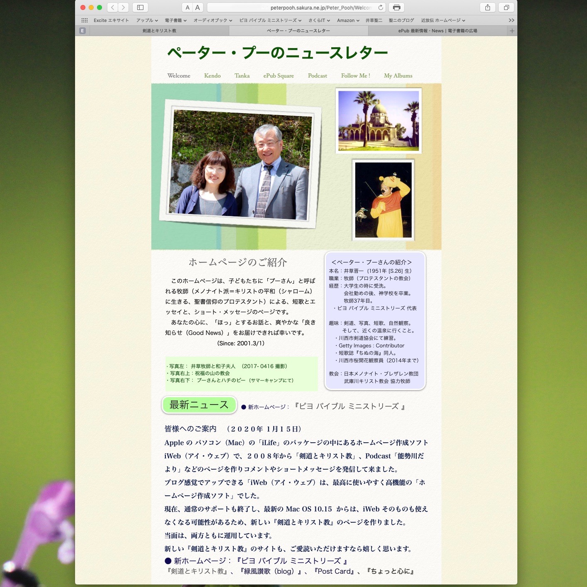
Task: Click the address bar URL field
Action: coord(294,7)
